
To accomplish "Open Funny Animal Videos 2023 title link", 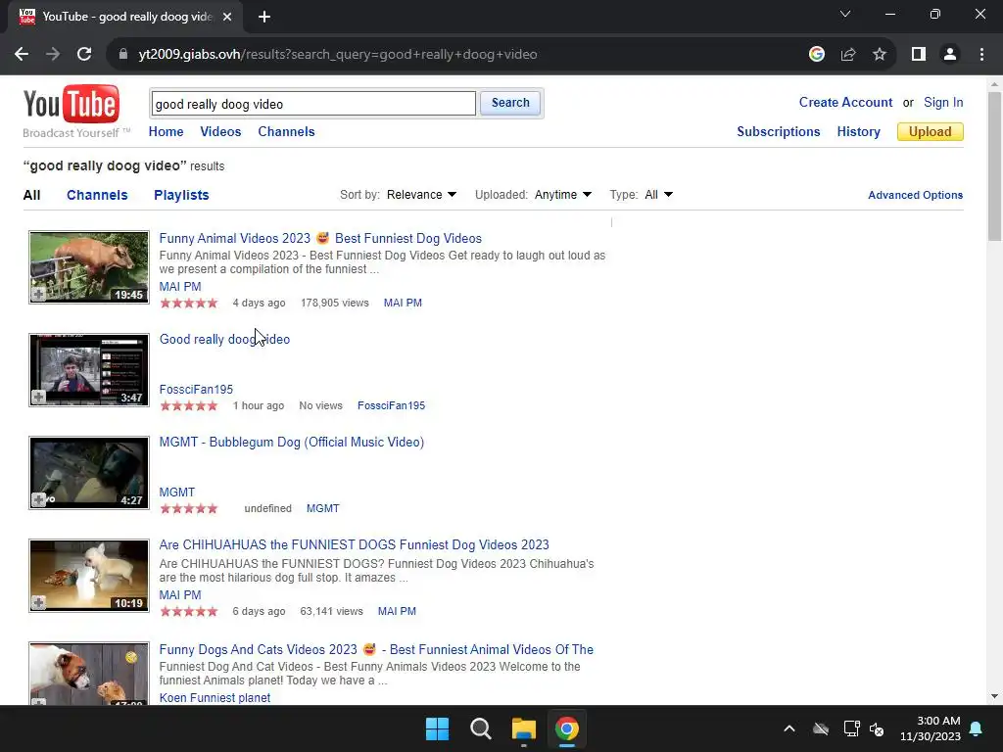I will (x=320, y=239).
